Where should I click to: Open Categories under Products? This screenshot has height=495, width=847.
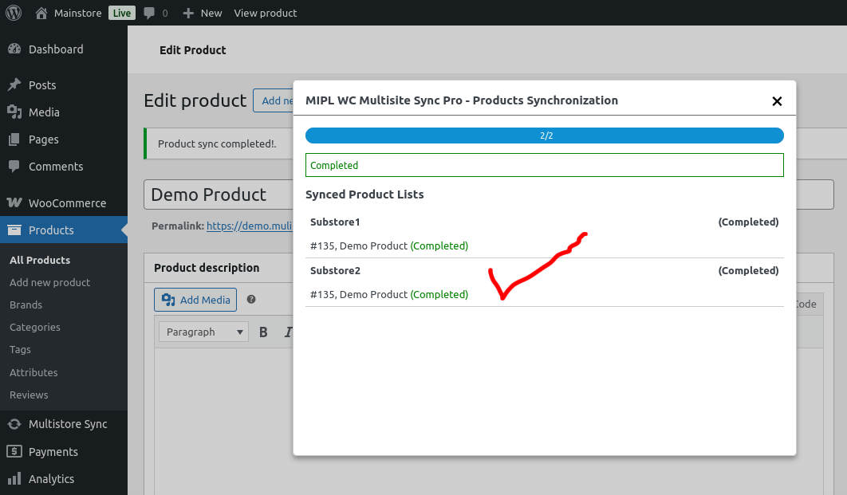[x=34, y=327]
